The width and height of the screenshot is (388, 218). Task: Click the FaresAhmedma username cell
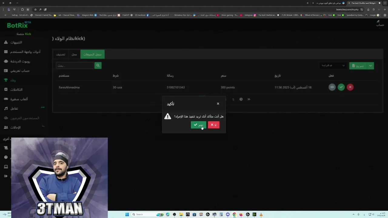[x=69, y=88]
